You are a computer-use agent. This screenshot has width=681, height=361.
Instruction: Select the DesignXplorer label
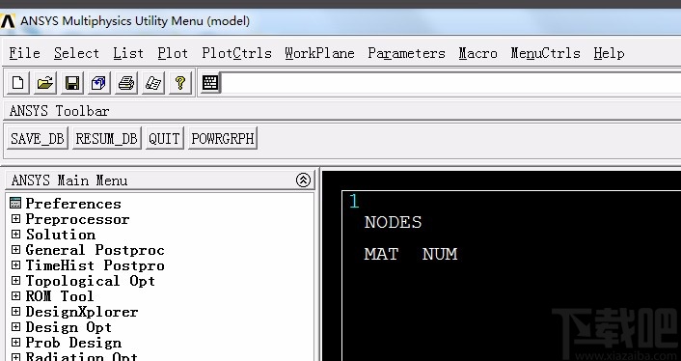coord(82,312)
